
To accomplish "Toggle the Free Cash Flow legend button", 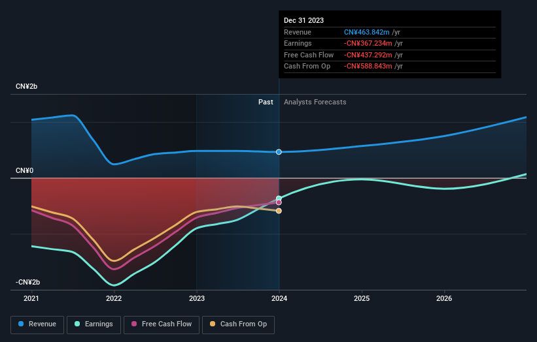I will [162, 324].
